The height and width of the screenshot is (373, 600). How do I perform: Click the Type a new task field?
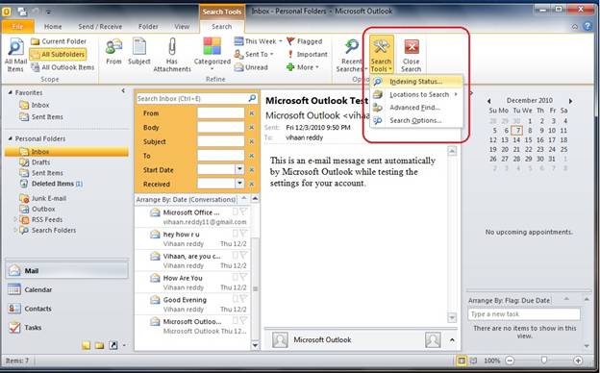(524, 314)
